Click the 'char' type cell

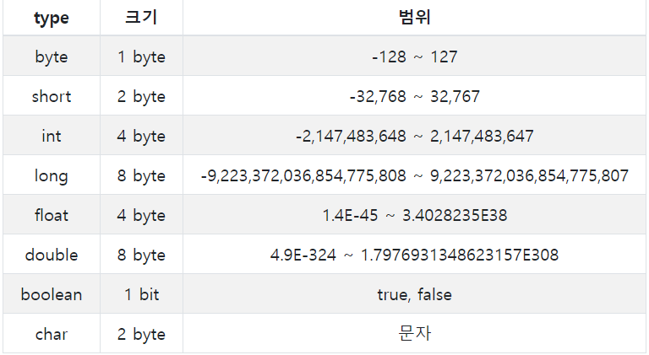(x=52, y=334)
